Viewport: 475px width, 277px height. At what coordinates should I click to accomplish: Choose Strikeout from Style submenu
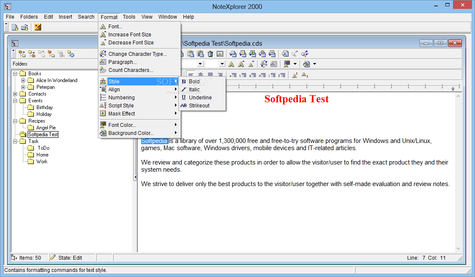click(203, 106)
